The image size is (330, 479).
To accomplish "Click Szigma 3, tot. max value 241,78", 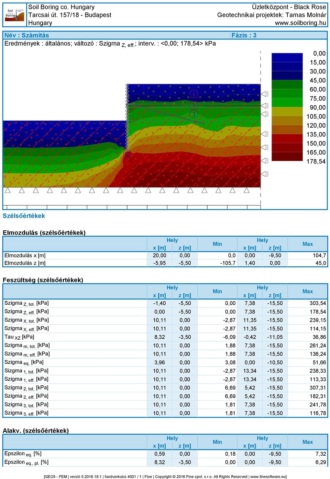I will pos(318,405).
